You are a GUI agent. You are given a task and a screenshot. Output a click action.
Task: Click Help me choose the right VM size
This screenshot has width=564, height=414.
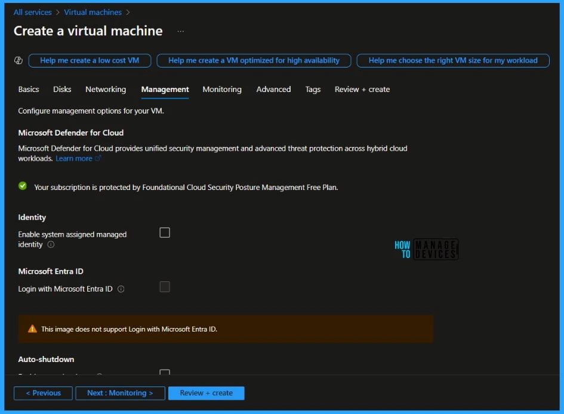[x=453, y=60]
